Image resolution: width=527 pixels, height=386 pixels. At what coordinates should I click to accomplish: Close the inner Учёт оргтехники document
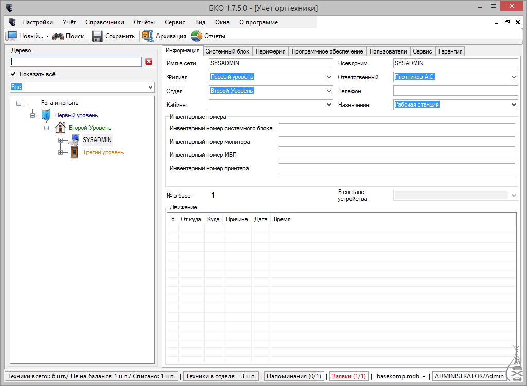tap(518, 22)
